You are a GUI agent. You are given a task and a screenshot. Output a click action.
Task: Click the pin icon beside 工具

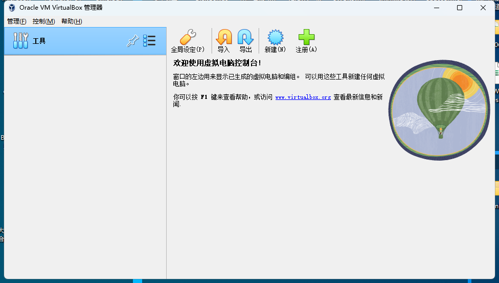(132, 41)
